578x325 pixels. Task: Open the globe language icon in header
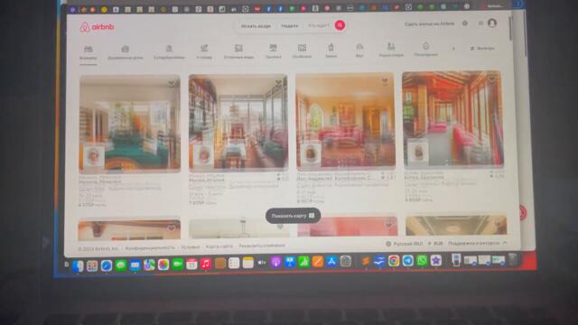pyautogui.click(x=465, y=23)
